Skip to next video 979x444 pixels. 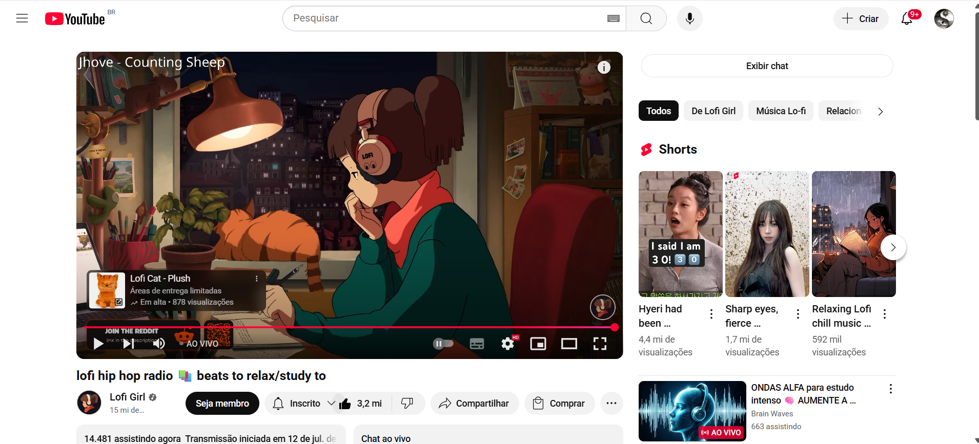point(129,344)
